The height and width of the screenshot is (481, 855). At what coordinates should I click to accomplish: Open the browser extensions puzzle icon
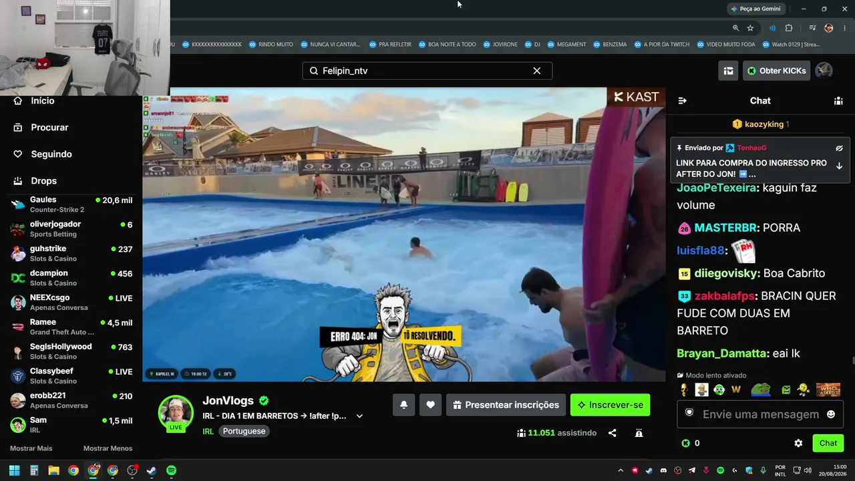(789, 28)
